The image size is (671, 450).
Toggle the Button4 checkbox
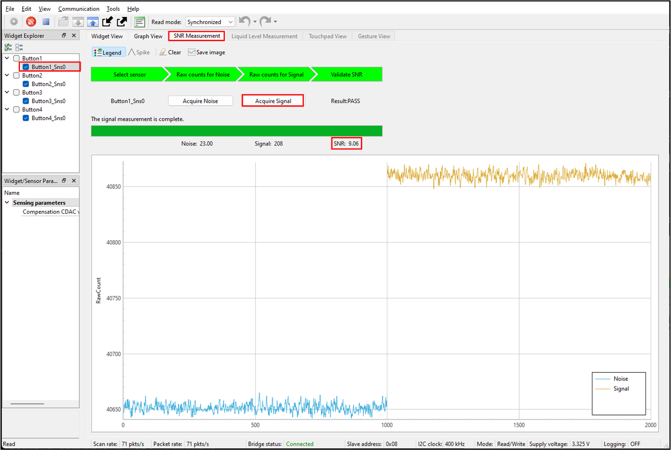[17, 110]
